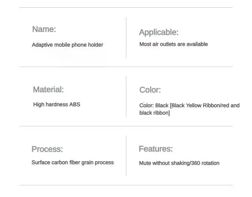Click the large gray "Color:" heading
This screenshot has width=252, height=197.
click(x=150, y=90)
